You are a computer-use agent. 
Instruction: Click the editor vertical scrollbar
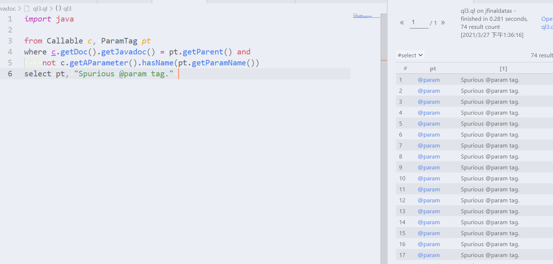tap(384, 139)
